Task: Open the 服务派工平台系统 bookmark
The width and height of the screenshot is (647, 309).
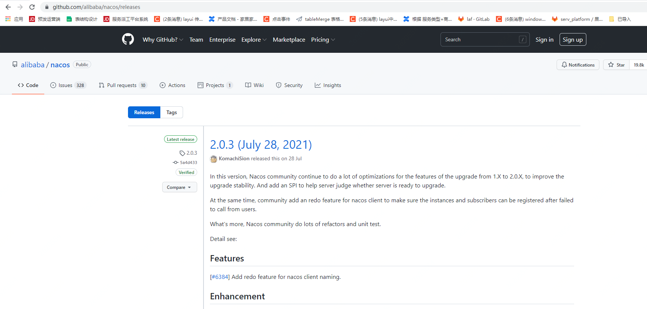Action: point(126,19)
